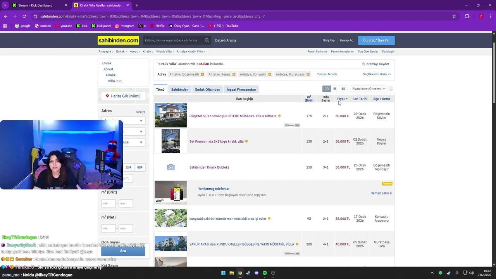The height and width of the screenshot is (279, 496).
Task: Open the Okey Oyna bookmark
Action: click(186, 26)
